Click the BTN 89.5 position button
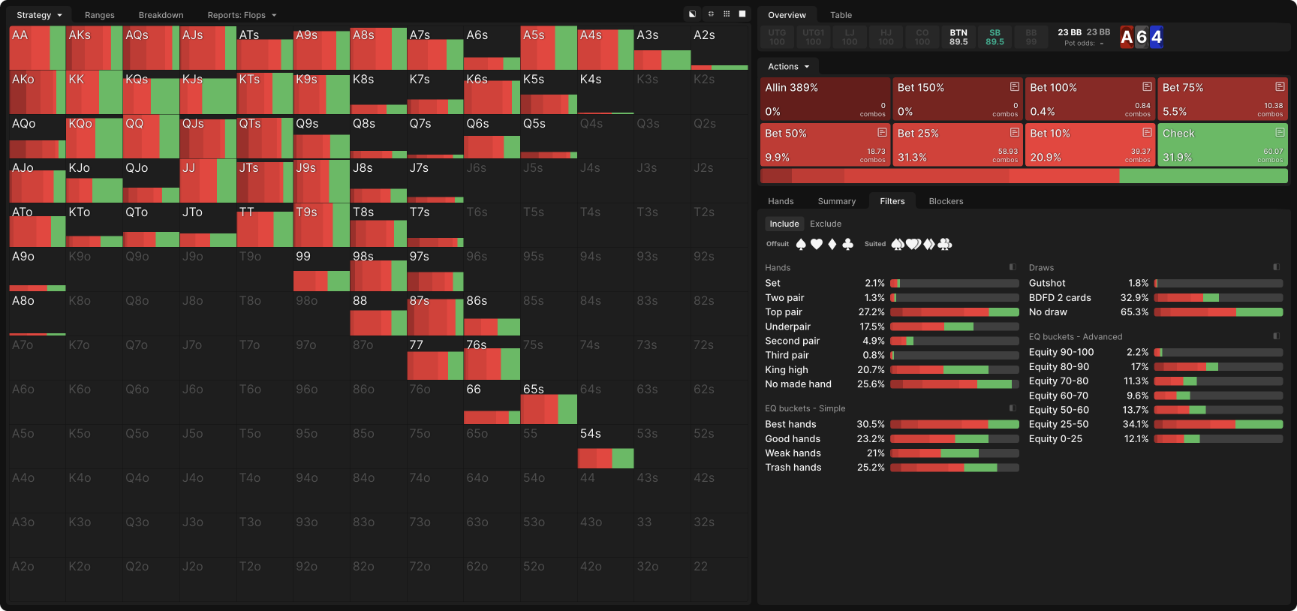This screenshot has height=611, width=1297. pos(958,37)
